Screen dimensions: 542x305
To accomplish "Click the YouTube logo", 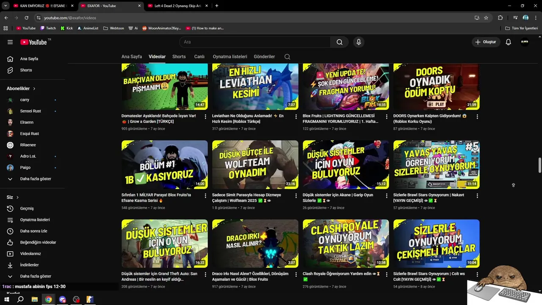I will 33,42.
